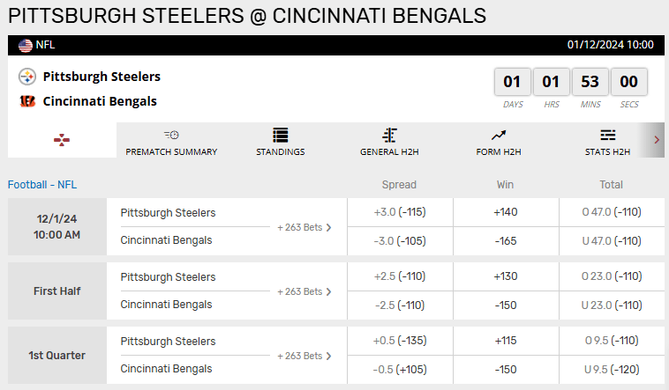Viewport: 669px width, 390px height.
Task: Select Steelers +3.0 (-115) spread bet
Action: 400,212
